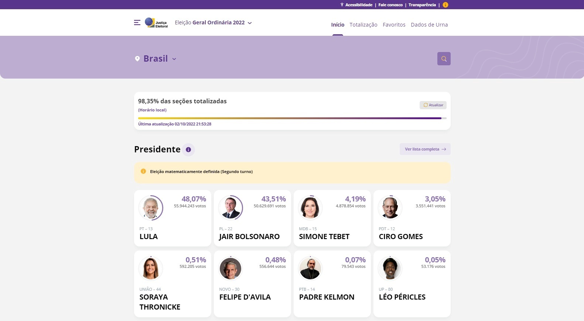The width and height of the screenshot is (584, 321).
Task: Expand the Eleição Geral Ordinária 2022 dropdown
Action: pyautogui.click(x=213, y=23)
